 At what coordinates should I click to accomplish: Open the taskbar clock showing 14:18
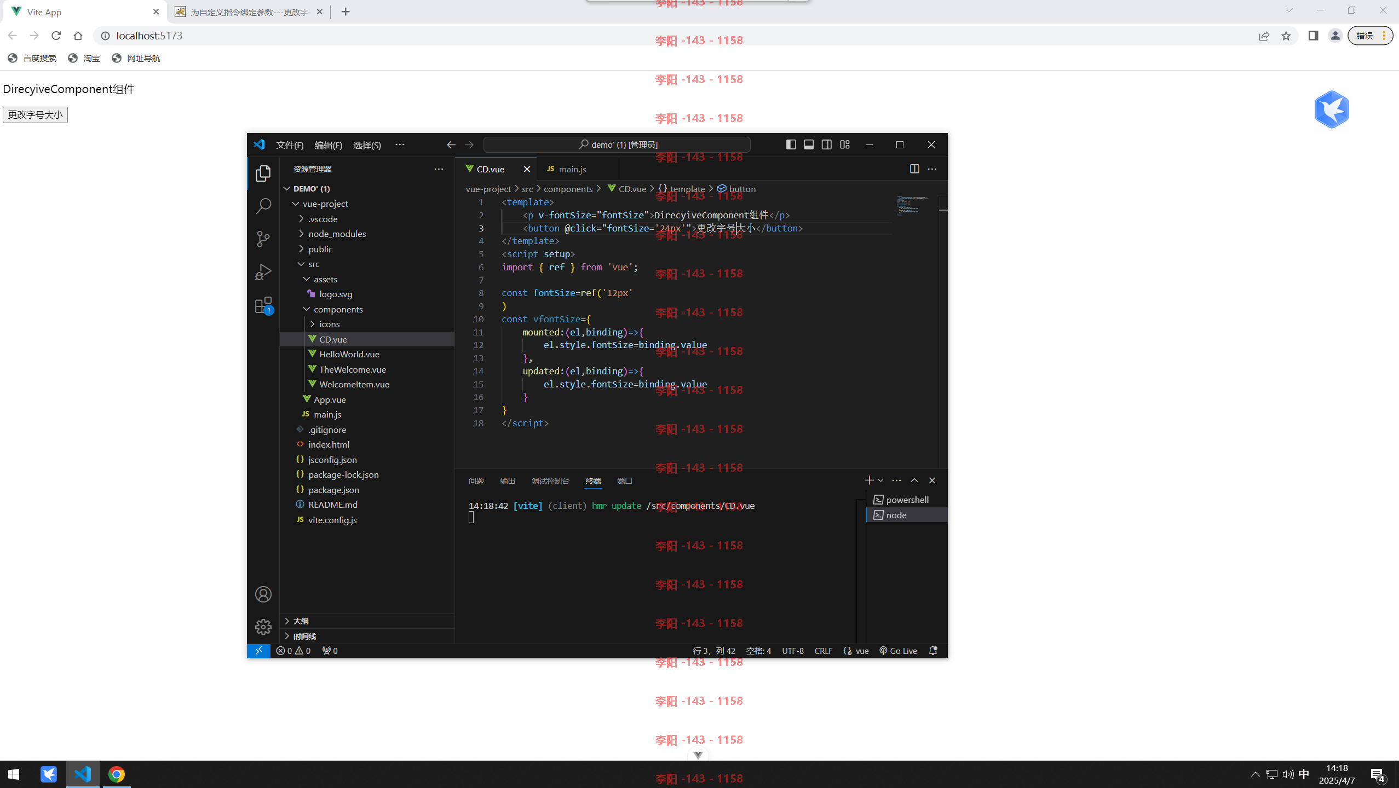tap(1337, 774)
